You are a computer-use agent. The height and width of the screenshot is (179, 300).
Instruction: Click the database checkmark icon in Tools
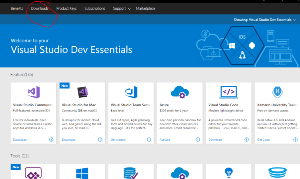131,173
